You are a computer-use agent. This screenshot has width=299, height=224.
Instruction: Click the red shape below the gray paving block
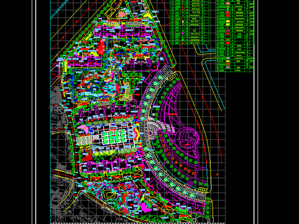pyautogui.click(x=88, y=157)
